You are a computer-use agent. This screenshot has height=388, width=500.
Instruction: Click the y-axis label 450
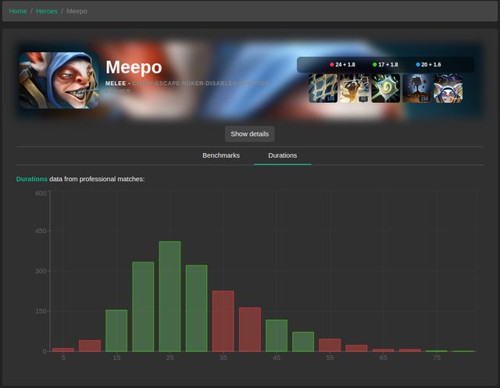[41, 231]
